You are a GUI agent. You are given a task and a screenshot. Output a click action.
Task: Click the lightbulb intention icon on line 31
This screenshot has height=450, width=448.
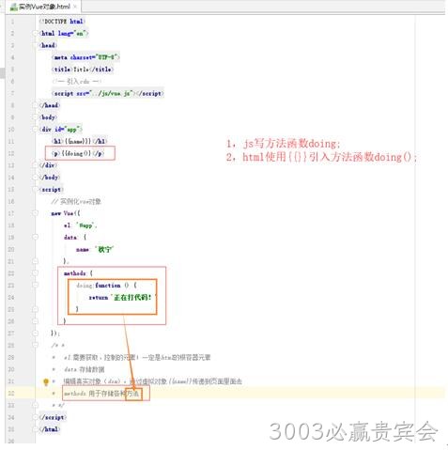click(46, 381)
